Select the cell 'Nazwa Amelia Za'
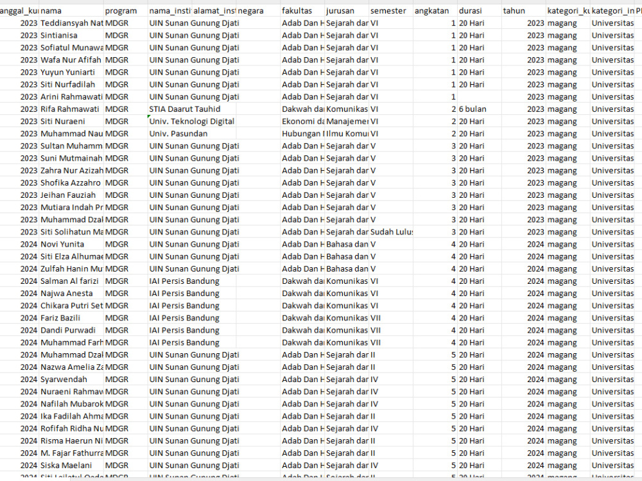The width and height of the screenshot is (642, 481). click(71, 367)
